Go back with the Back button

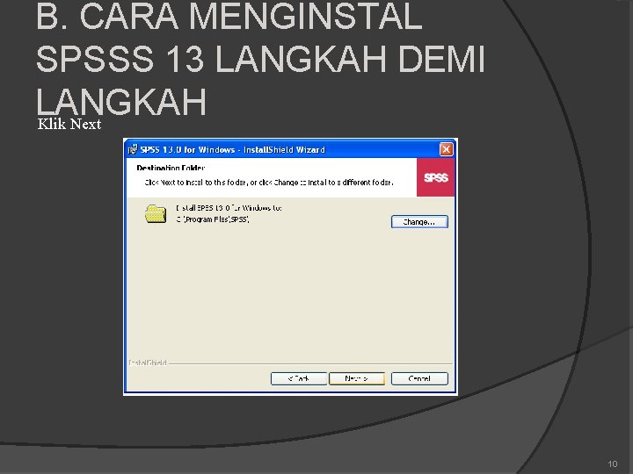(299, 378)
